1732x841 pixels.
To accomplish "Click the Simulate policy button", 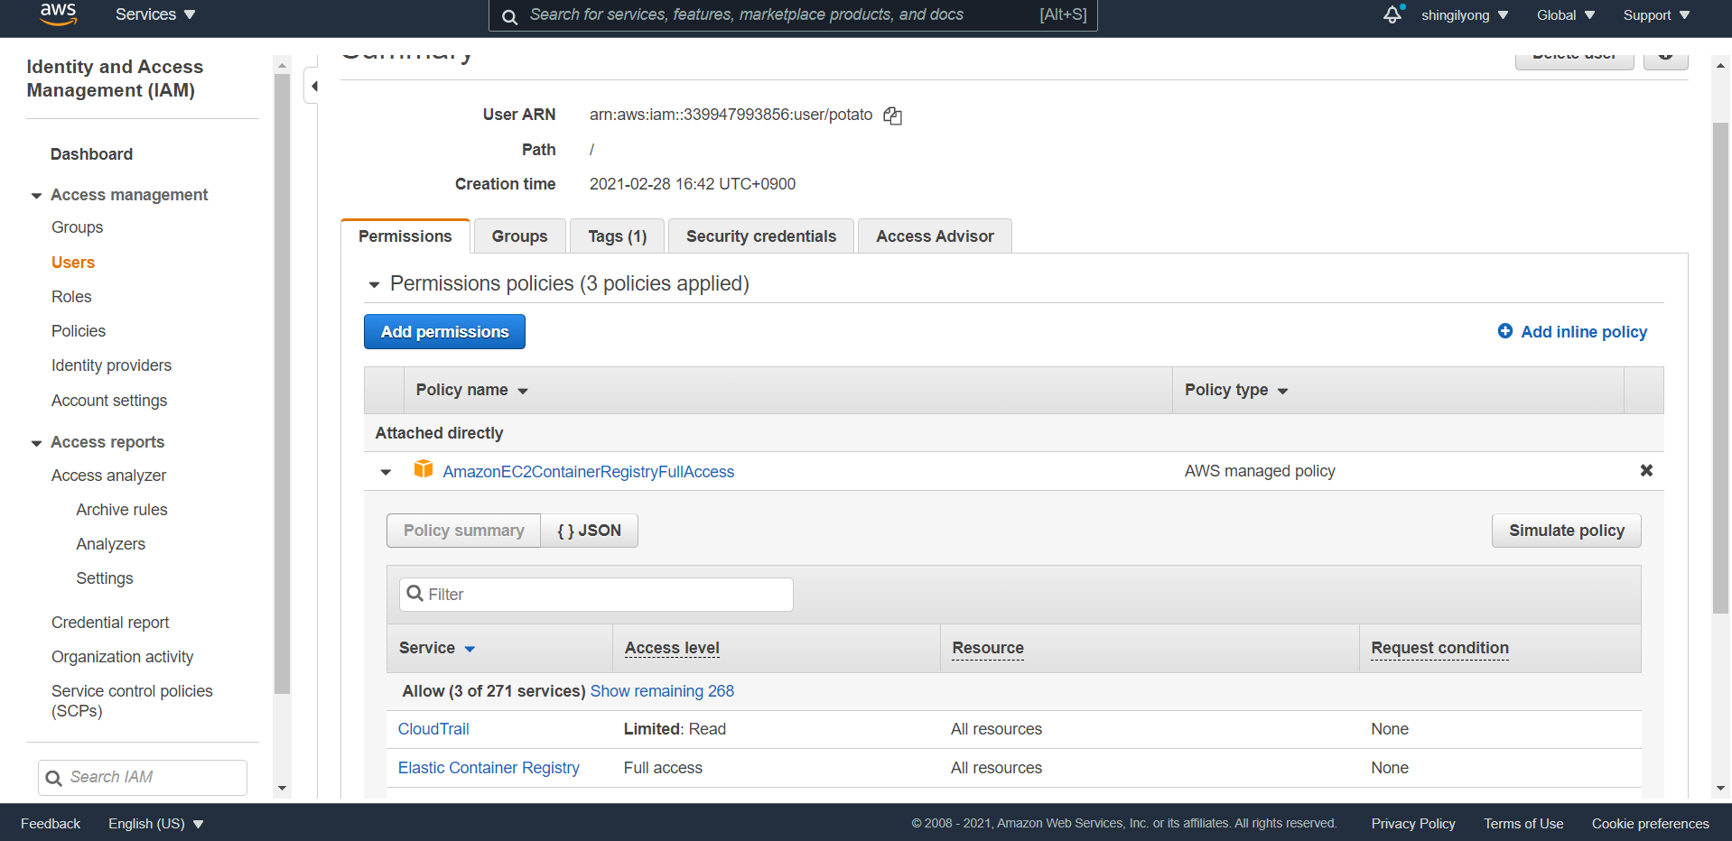I will pyautogui.click(x=1567, y=531).
